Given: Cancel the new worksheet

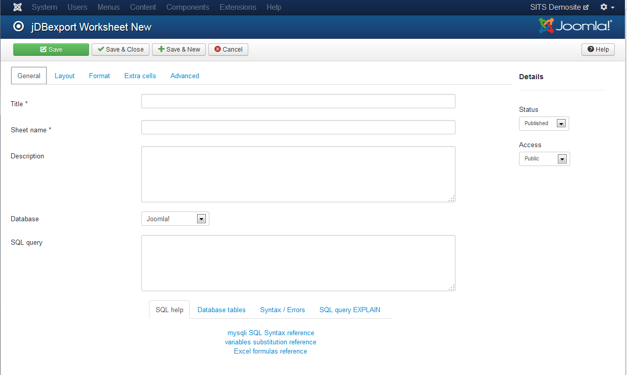Looking at the screenshot, I should 228,50.
